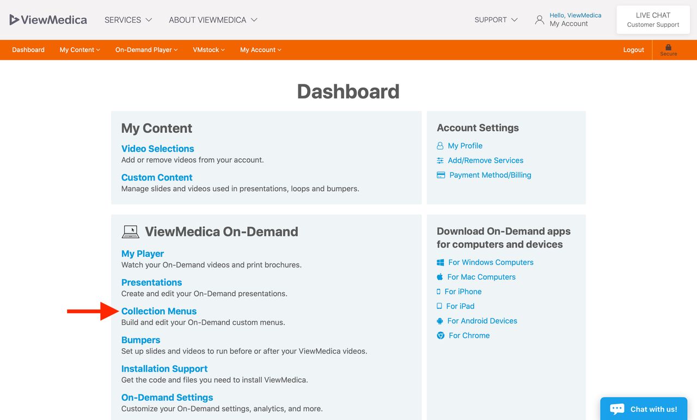This screenshot has height=420, width=697.
Task: Expand My Account in orange navigation bar
Action: click(261, 50)
